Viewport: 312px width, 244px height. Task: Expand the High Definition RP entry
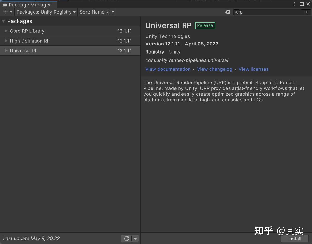5,41
